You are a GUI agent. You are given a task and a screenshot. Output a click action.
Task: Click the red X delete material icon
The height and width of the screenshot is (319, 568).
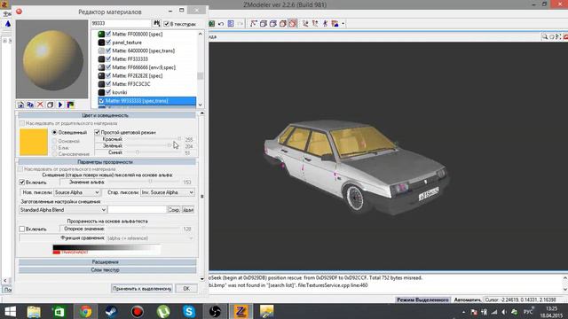pos(40,105)
